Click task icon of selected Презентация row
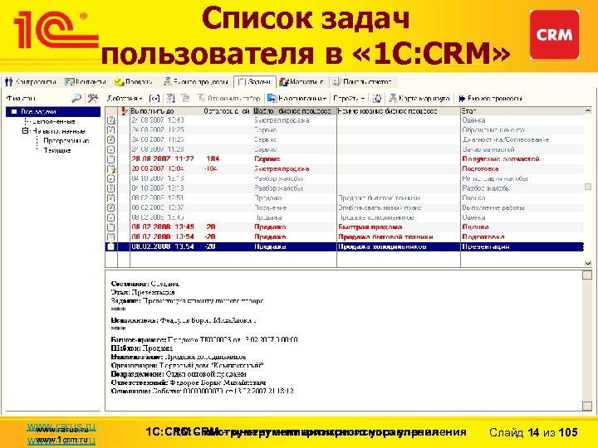598x448 pixels. click(x=110, y=246)
